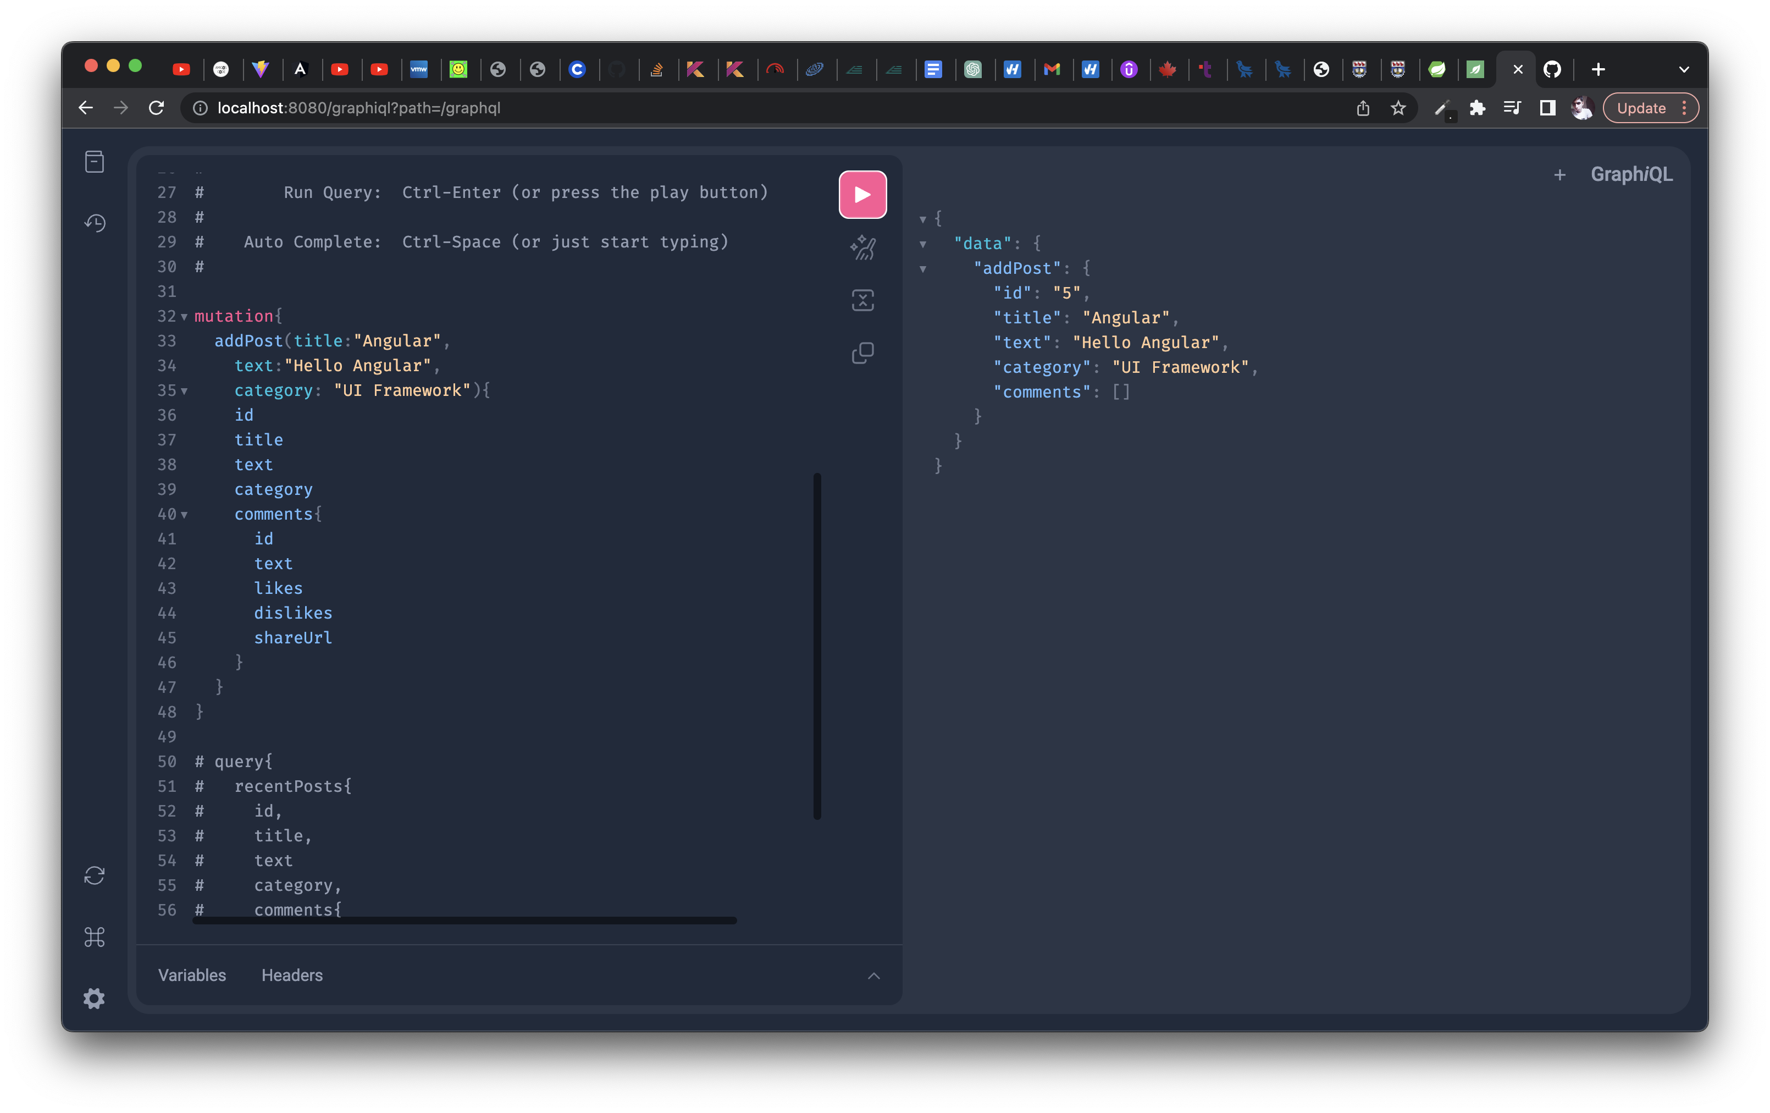
Task: Execute the addPost mutation with the play button
Action: 862,194
